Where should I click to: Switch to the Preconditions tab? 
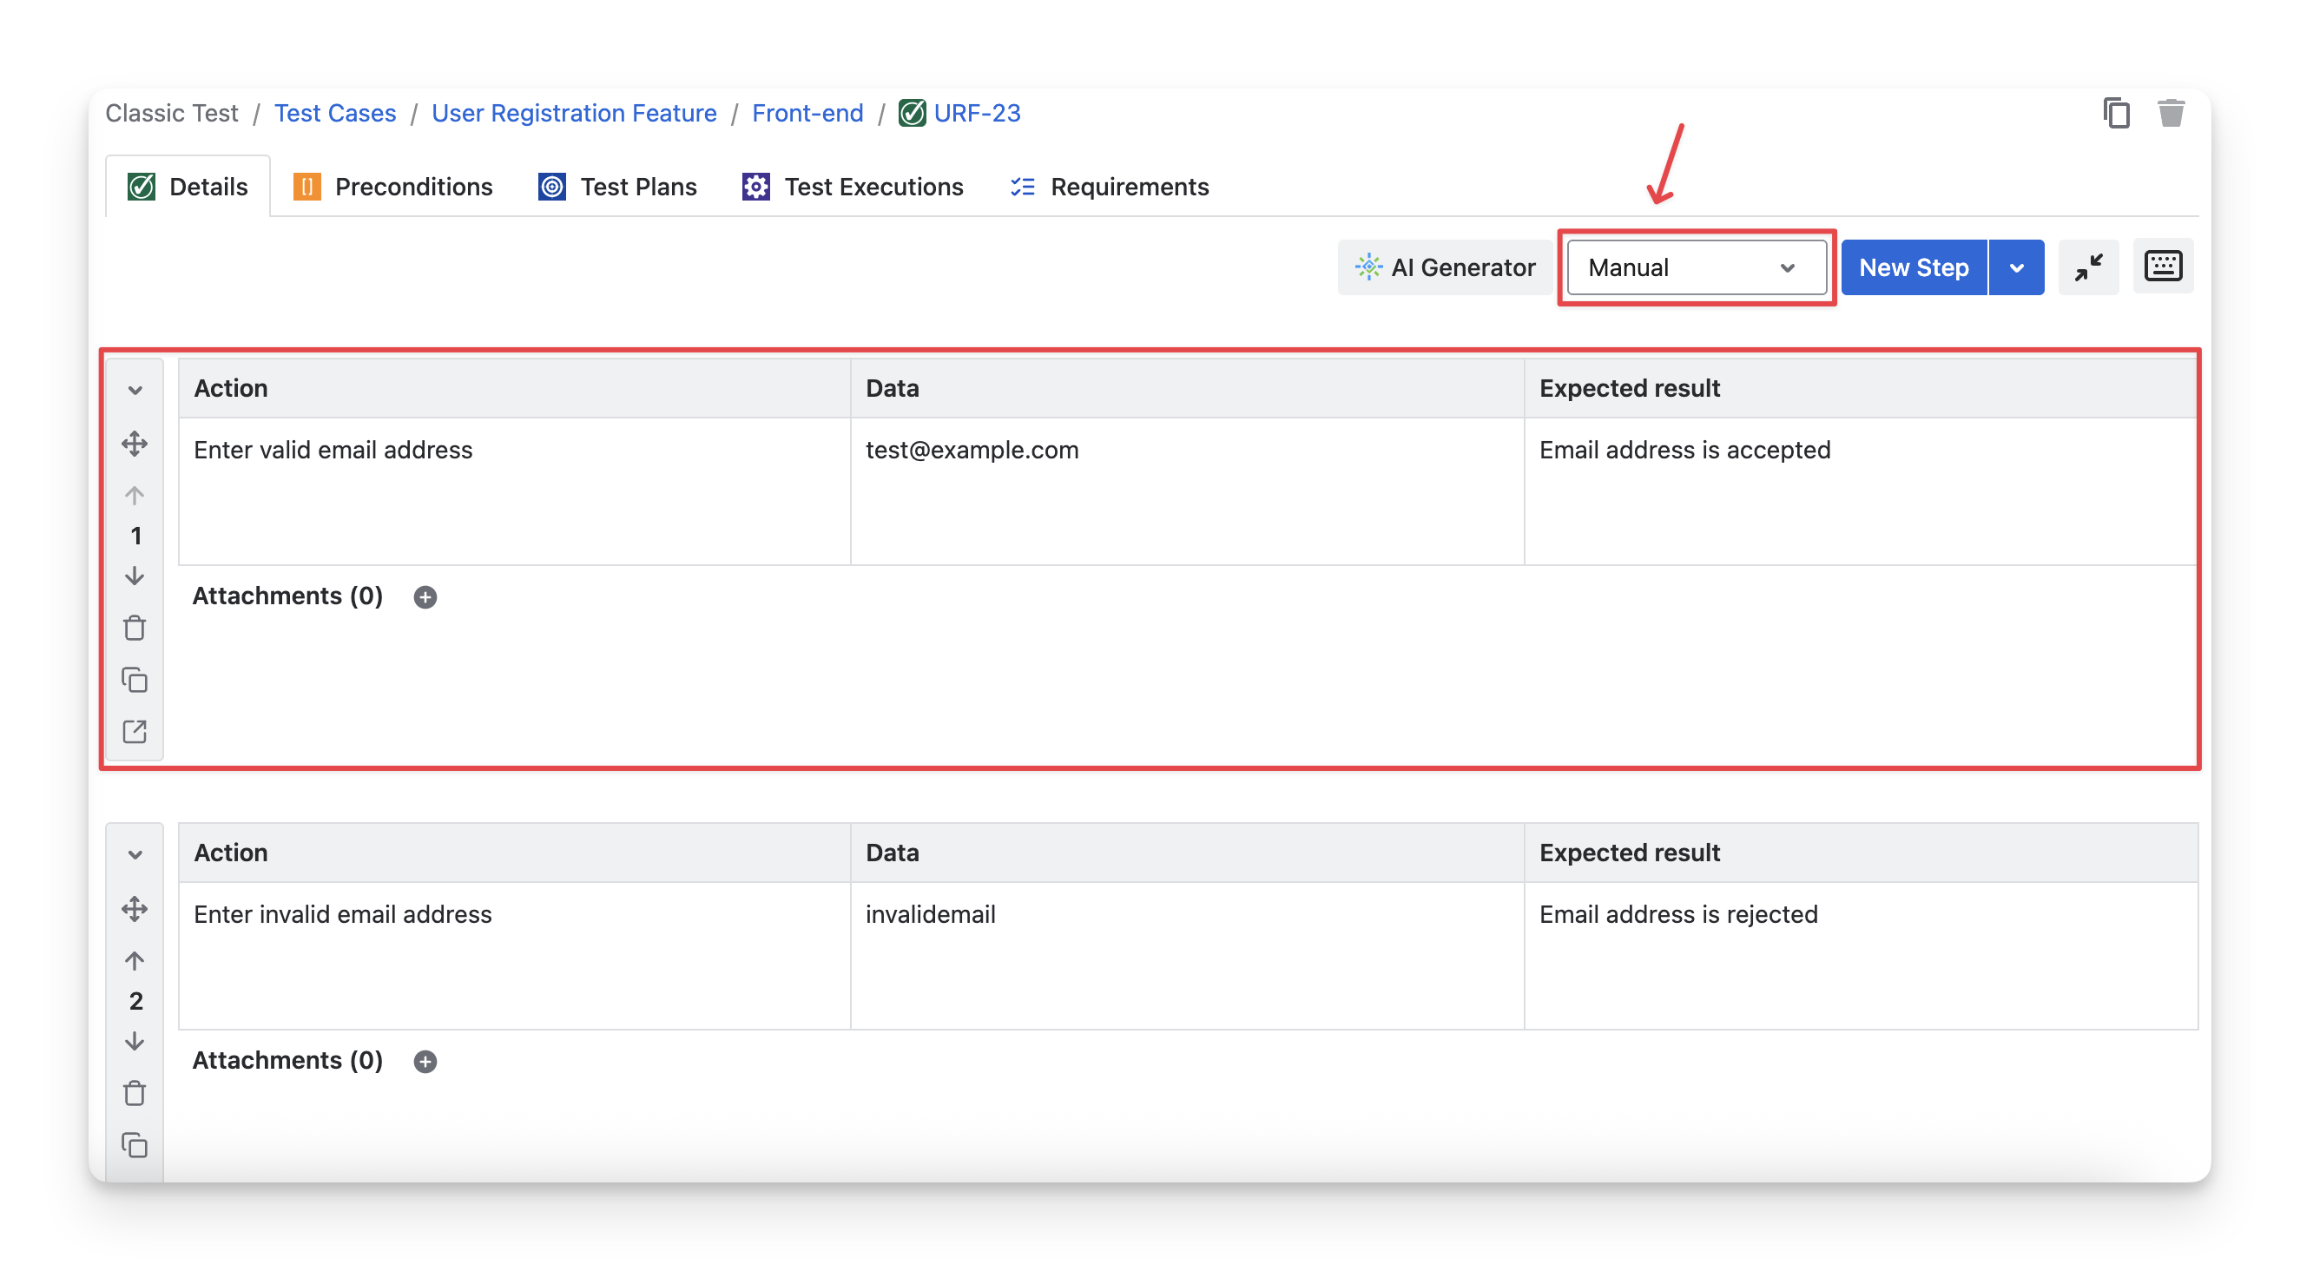(393, 187)
